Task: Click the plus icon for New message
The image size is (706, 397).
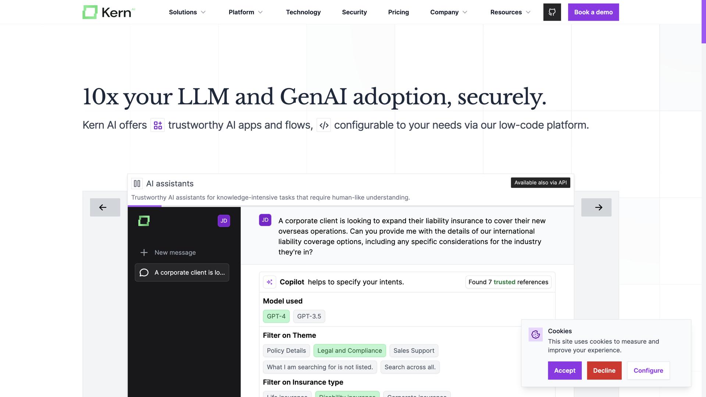Action: pyautogui.click(x=144, y=253)
